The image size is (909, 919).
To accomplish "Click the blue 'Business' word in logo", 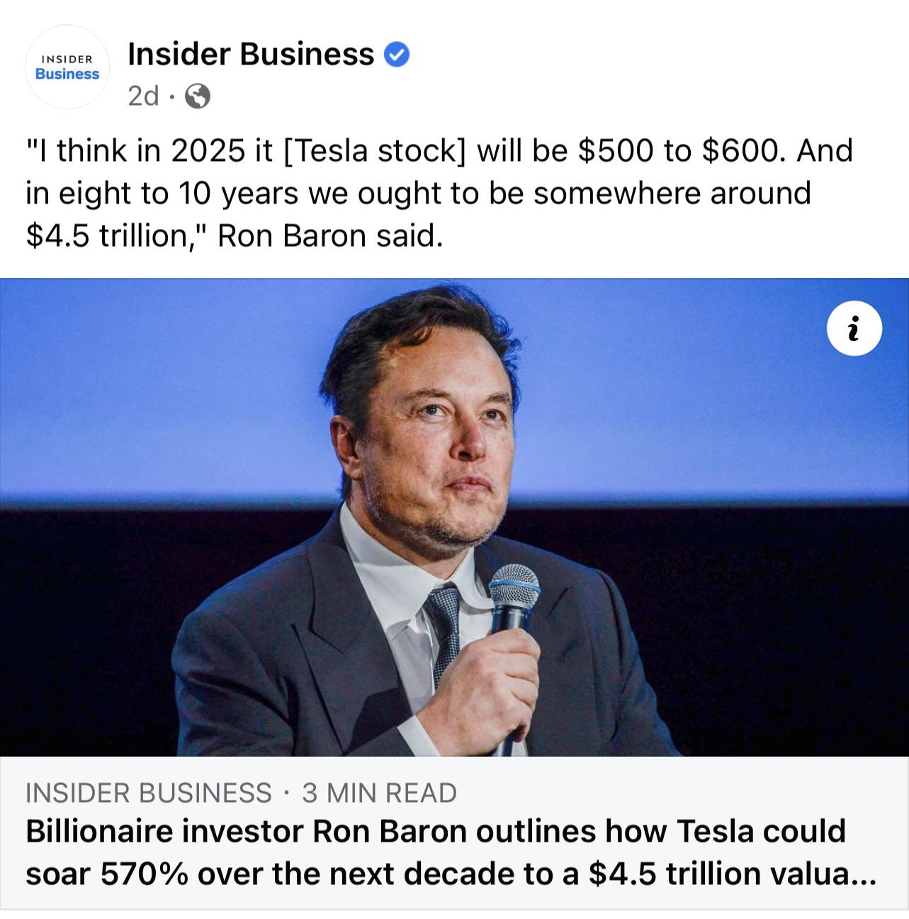I will (67, 74).
